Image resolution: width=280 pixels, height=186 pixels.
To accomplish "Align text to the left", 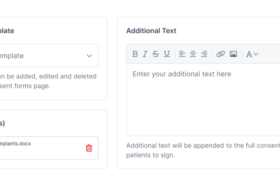I will [x=182, y=54].
